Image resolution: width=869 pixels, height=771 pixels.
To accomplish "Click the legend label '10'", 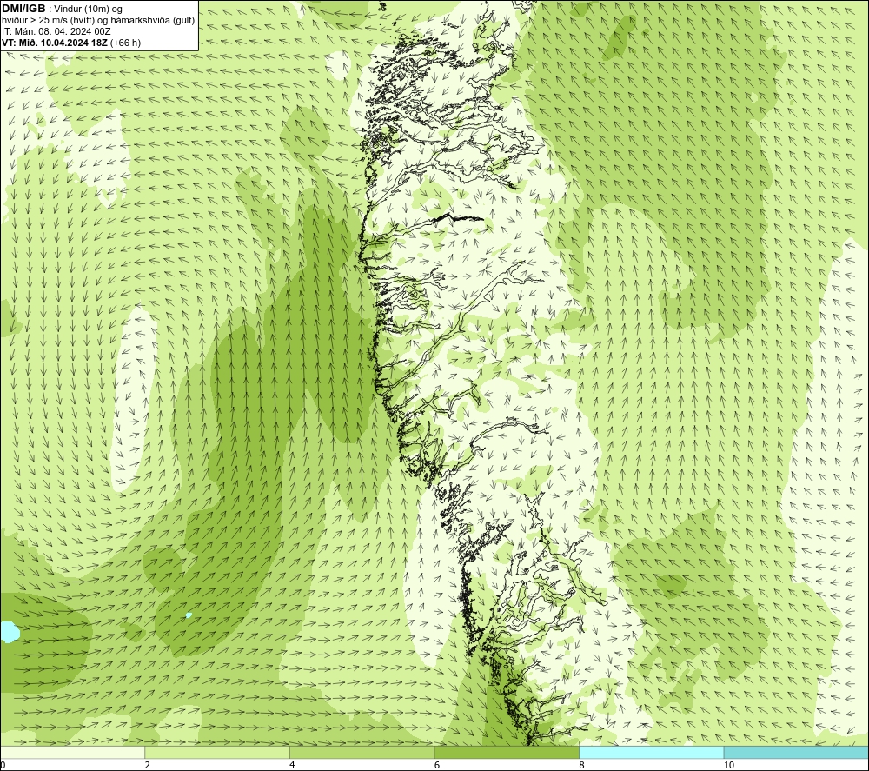I will pos(729,765).
